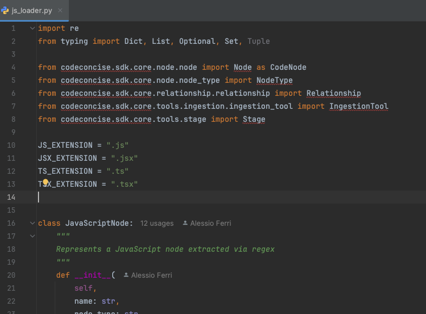Viewport: 426px width, 314px height.
Task: Click the TS_EXTENSION constant name
Action: click(x=65, y=171)
